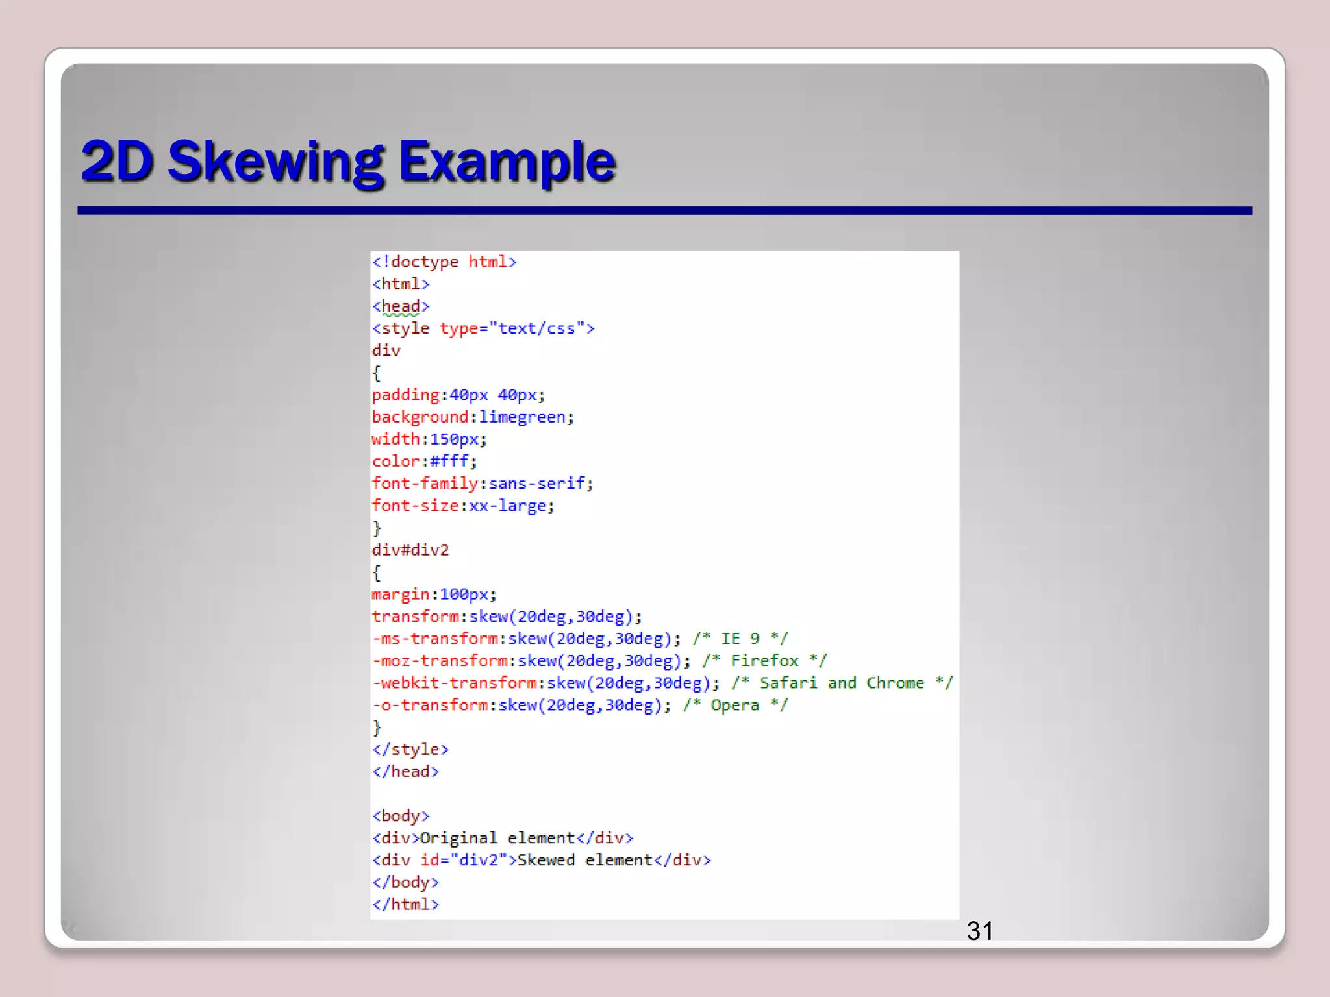Click the '2D Skewing Example' slide title
1330x997 pixels.
coord(348,161)
